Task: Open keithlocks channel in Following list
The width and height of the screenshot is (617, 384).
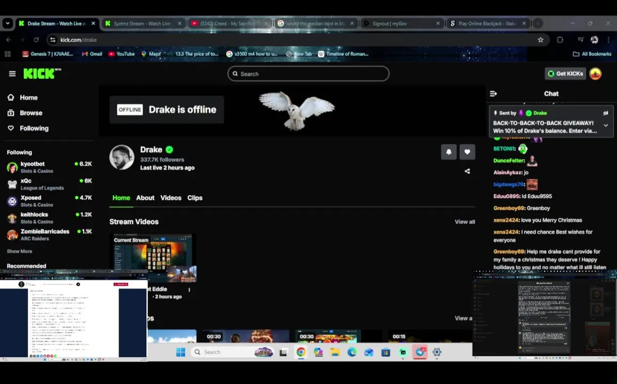Action: click(x=49, y=218)
